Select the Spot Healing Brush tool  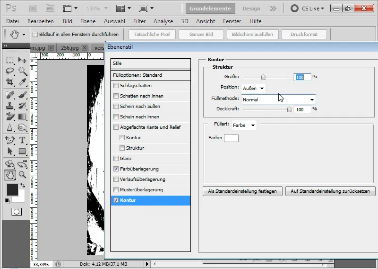tap(10, 95)
